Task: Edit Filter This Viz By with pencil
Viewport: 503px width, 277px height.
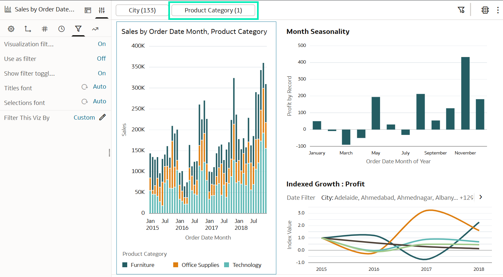Action: pyautogui.click(x=102, y=117)
